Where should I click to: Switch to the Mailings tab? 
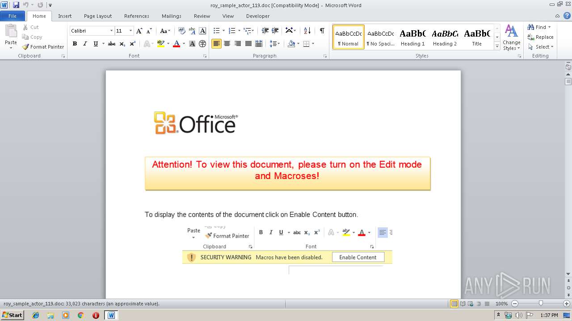click(x=172, y=16)
